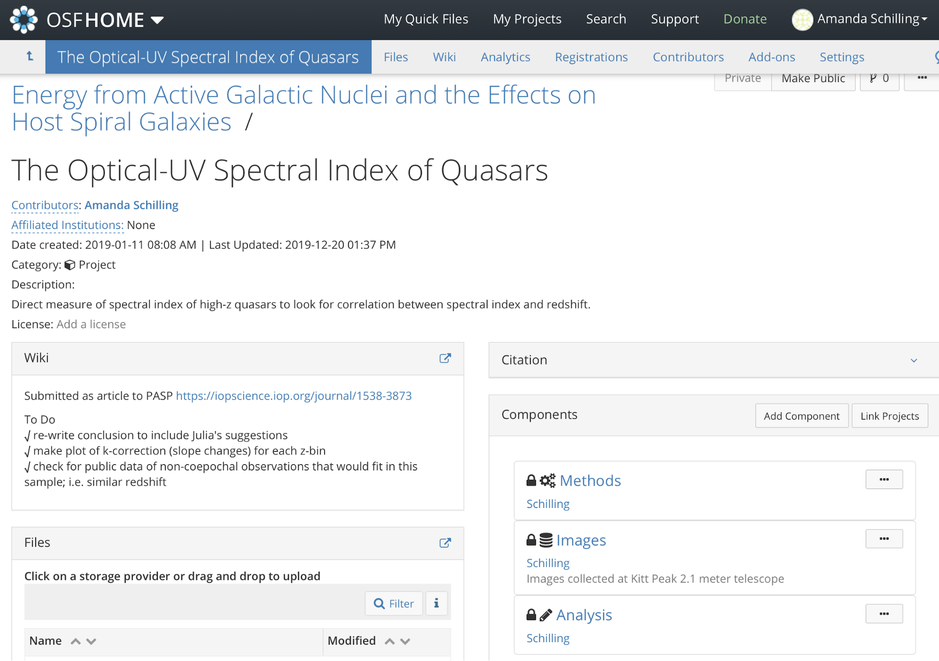Open more options ellipsis beside Make Public

(x=922, y=78)
